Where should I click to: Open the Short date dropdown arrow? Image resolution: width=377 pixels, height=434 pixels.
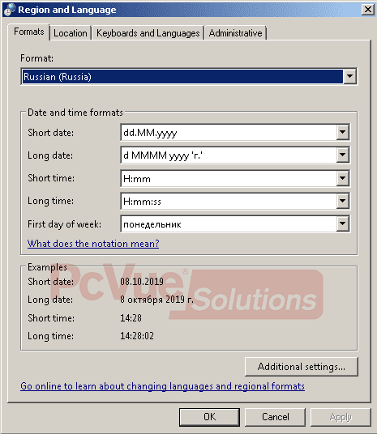pos(343,133)
